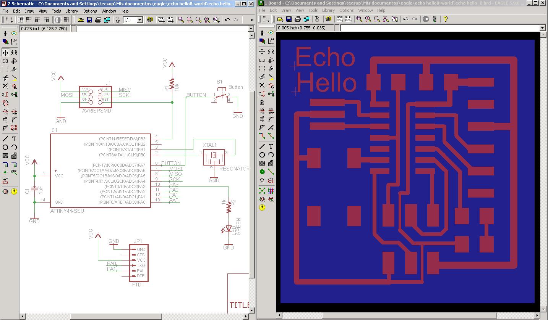Select Via tool in Board toolbar

[x=262, y=172]
